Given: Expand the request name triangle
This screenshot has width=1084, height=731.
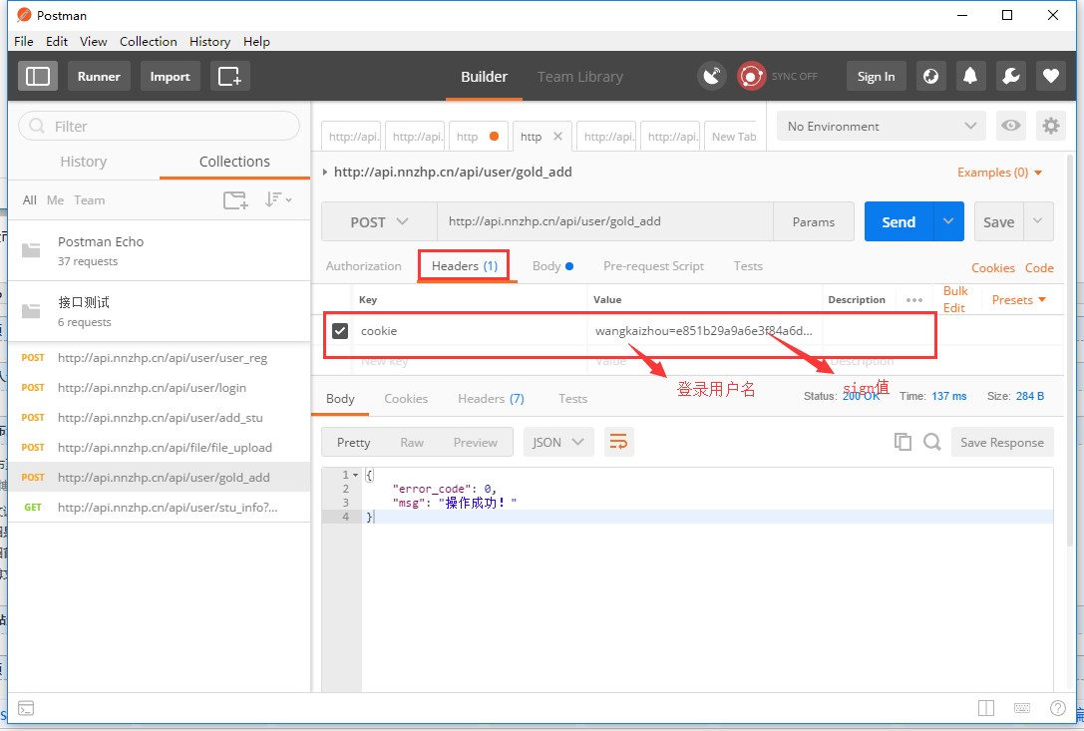Looking at the screenshot, I should 325,173.
